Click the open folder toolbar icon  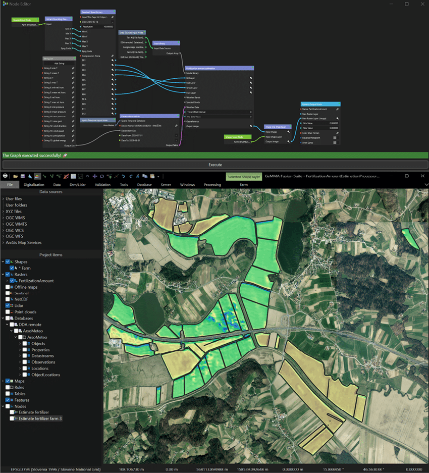(x=16, y=176)
